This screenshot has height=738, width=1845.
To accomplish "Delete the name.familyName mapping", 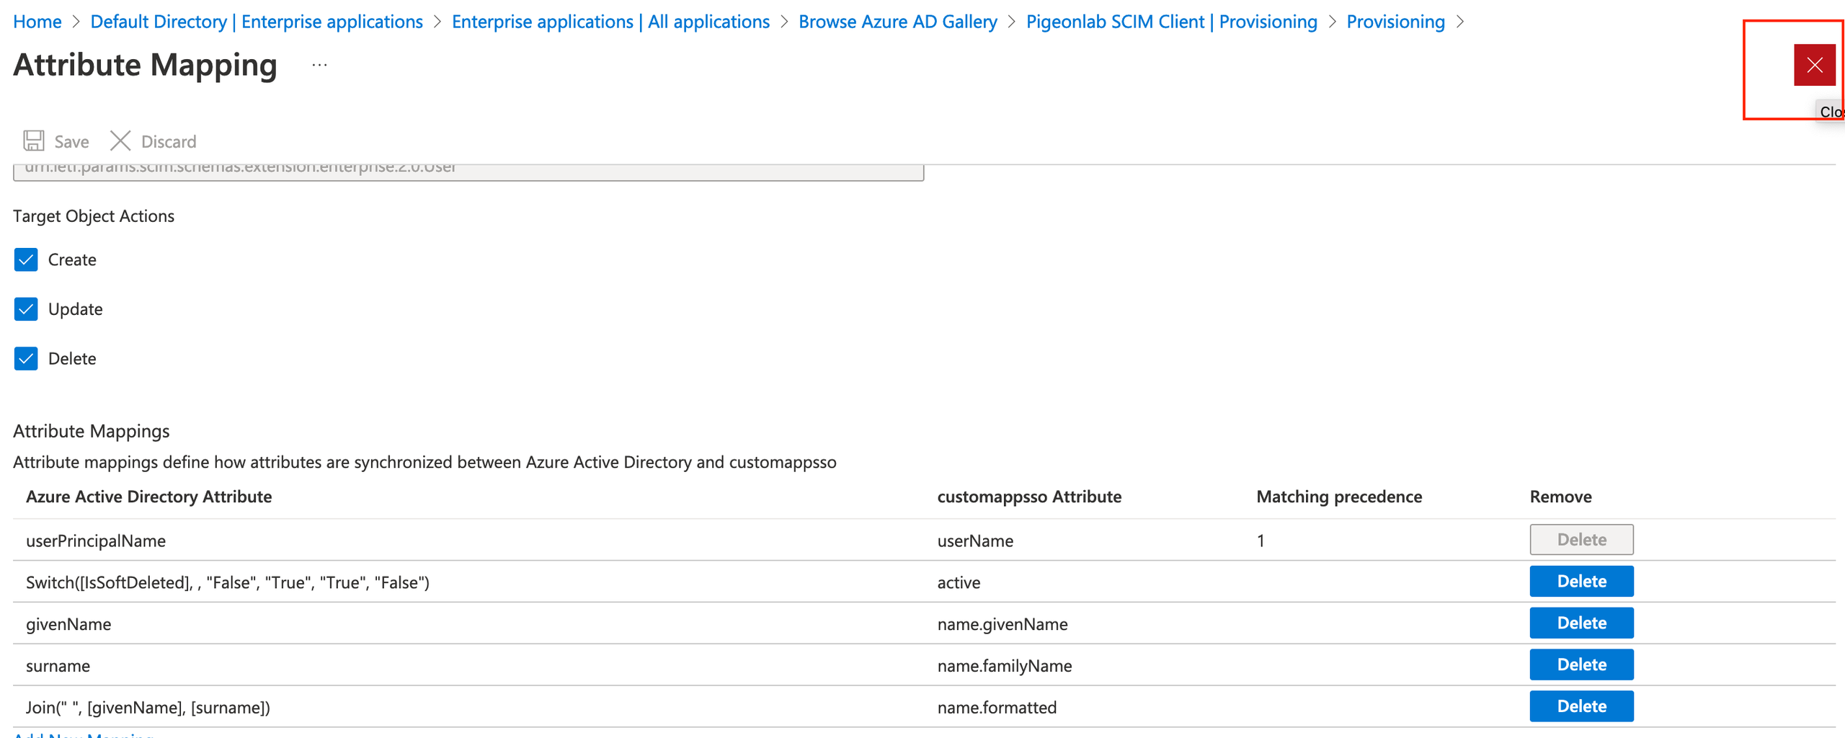I will pyautogui.click(x=1581, y=664).
